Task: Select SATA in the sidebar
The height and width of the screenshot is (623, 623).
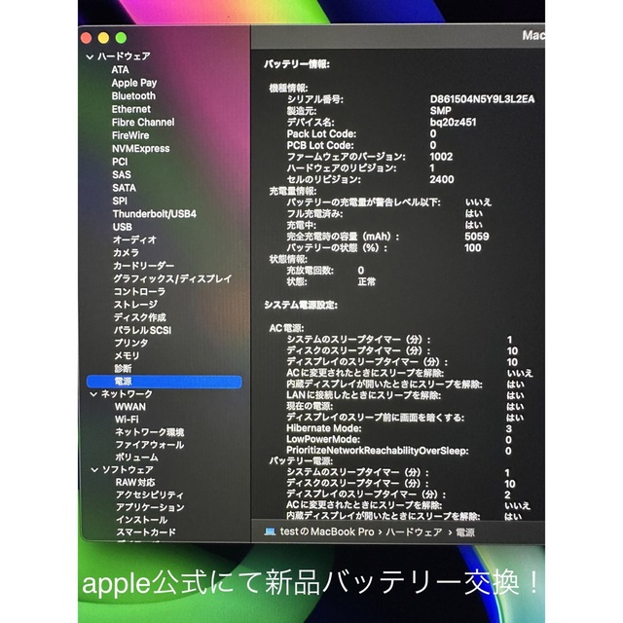Action: (x=124, y=188)
